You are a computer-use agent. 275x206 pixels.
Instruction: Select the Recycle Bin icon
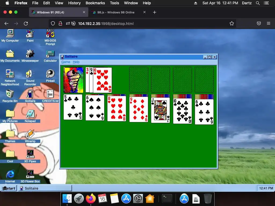click(10, 96)
